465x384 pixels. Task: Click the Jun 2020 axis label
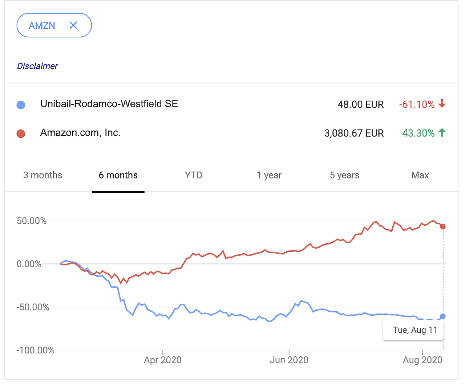[289, 360]
